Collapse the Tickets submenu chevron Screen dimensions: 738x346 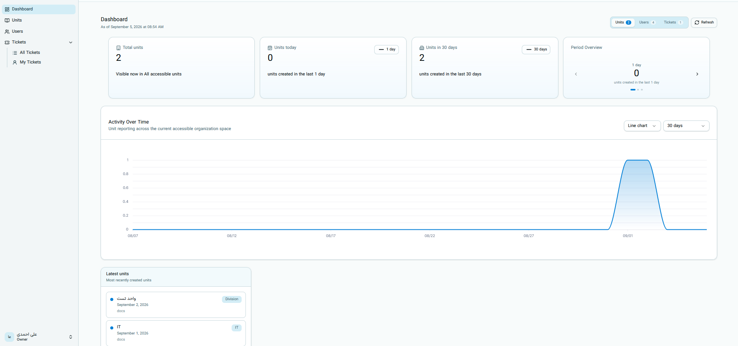[71, 42]
